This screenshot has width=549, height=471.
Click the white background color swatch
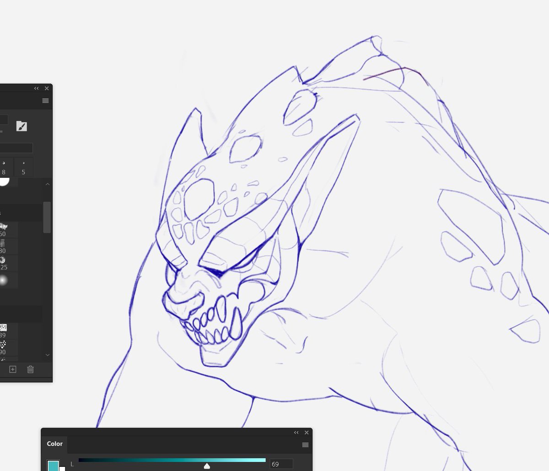click(x=62, y=469)
